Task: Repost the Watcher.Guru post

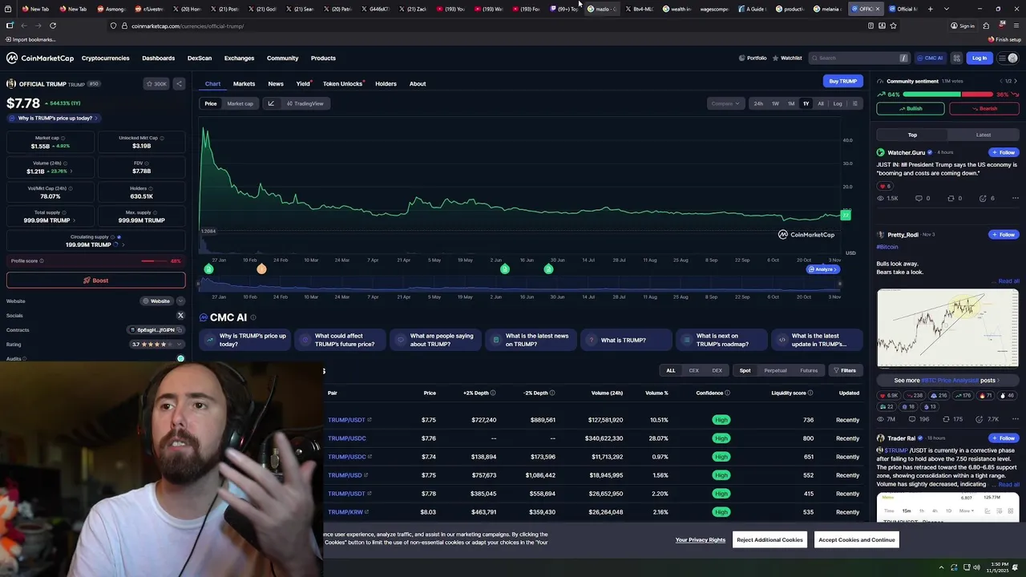Action: tap(955, 198)
